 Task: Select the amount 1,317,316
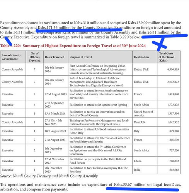tap(173, 113)
